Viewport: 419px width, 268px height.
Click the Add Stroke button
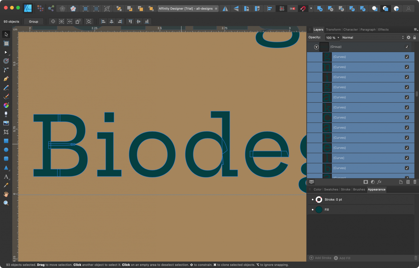(x=320, y=258)
